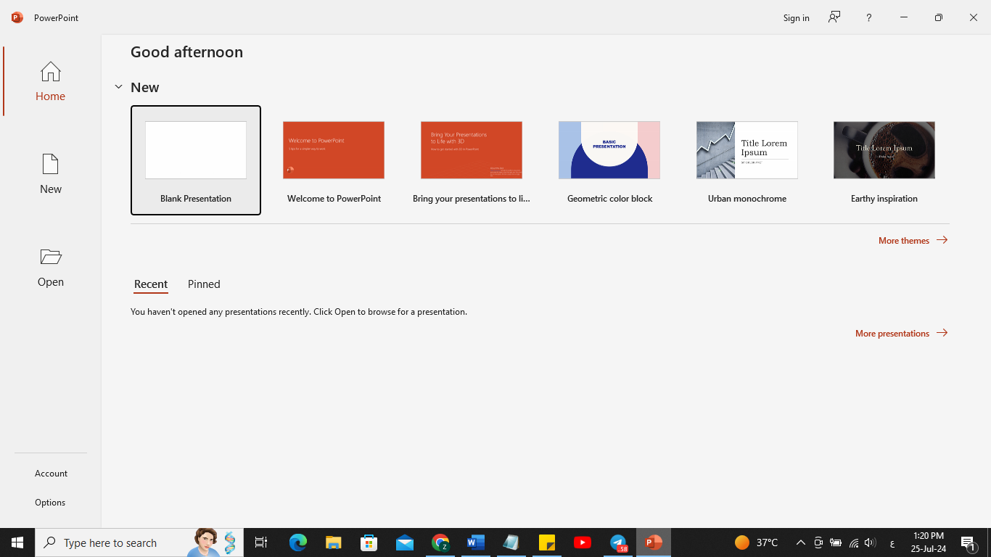Open the battery status tray icon
This screenshot has height=557, width=991.
point(836,542)
